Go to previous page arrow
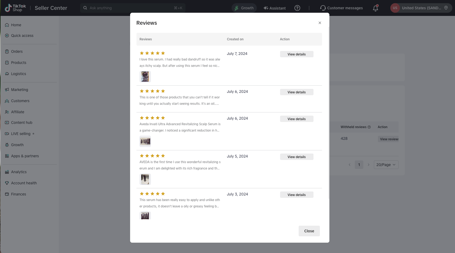The width and height of the screenshot is (455, 253). pos(350,165)
